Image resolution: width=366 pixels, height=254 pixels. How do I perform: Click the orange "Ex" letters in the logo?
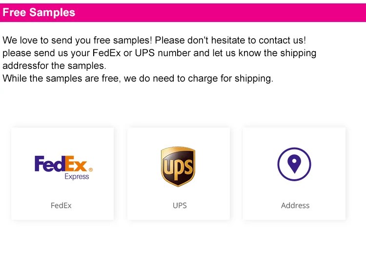[x=77, y=164]
